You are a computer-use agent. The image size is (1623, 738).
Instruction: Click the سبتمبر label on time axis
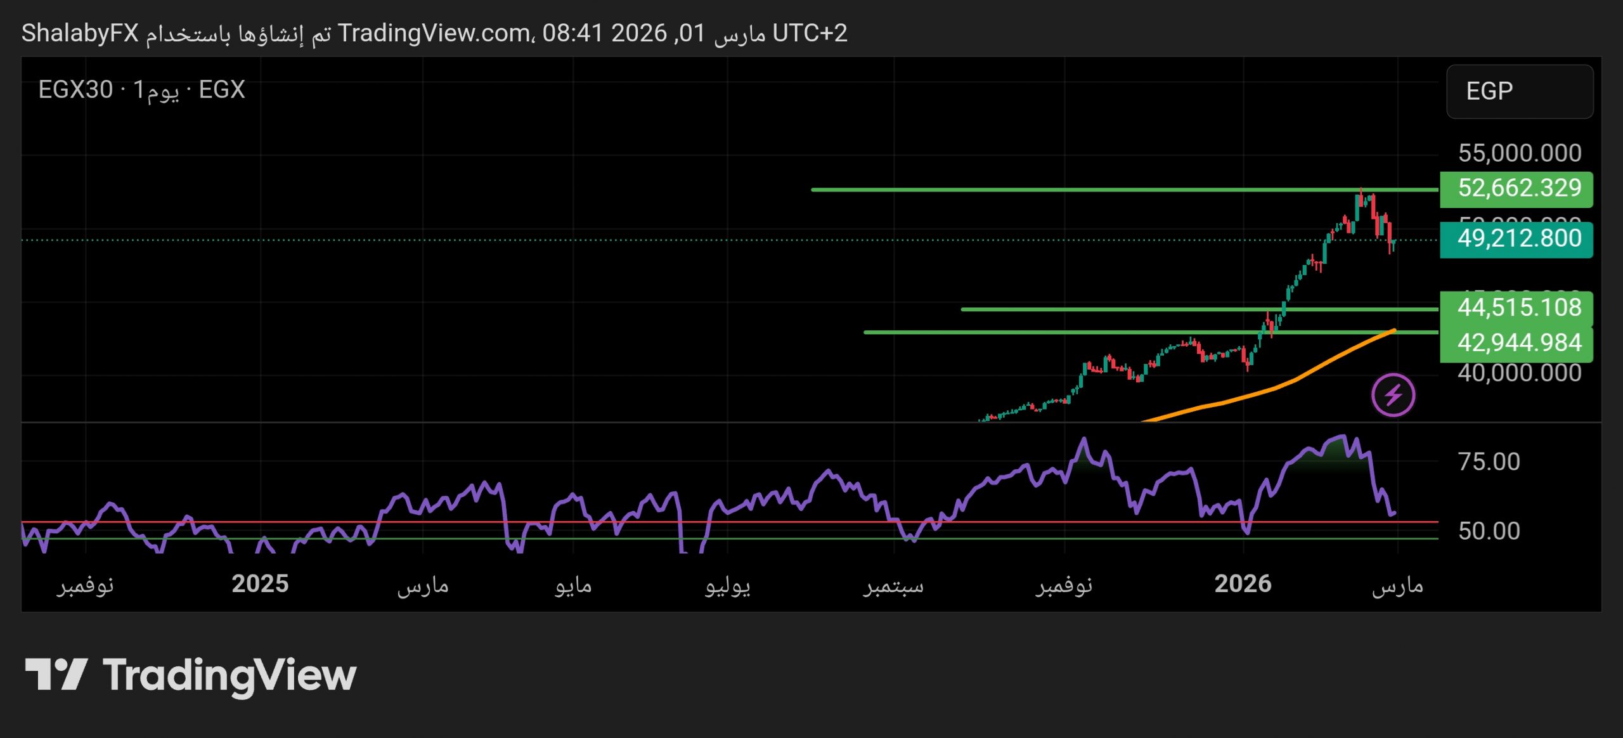[893, 586]
